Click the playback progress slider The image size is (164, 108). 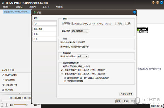[x=16, y=101]
